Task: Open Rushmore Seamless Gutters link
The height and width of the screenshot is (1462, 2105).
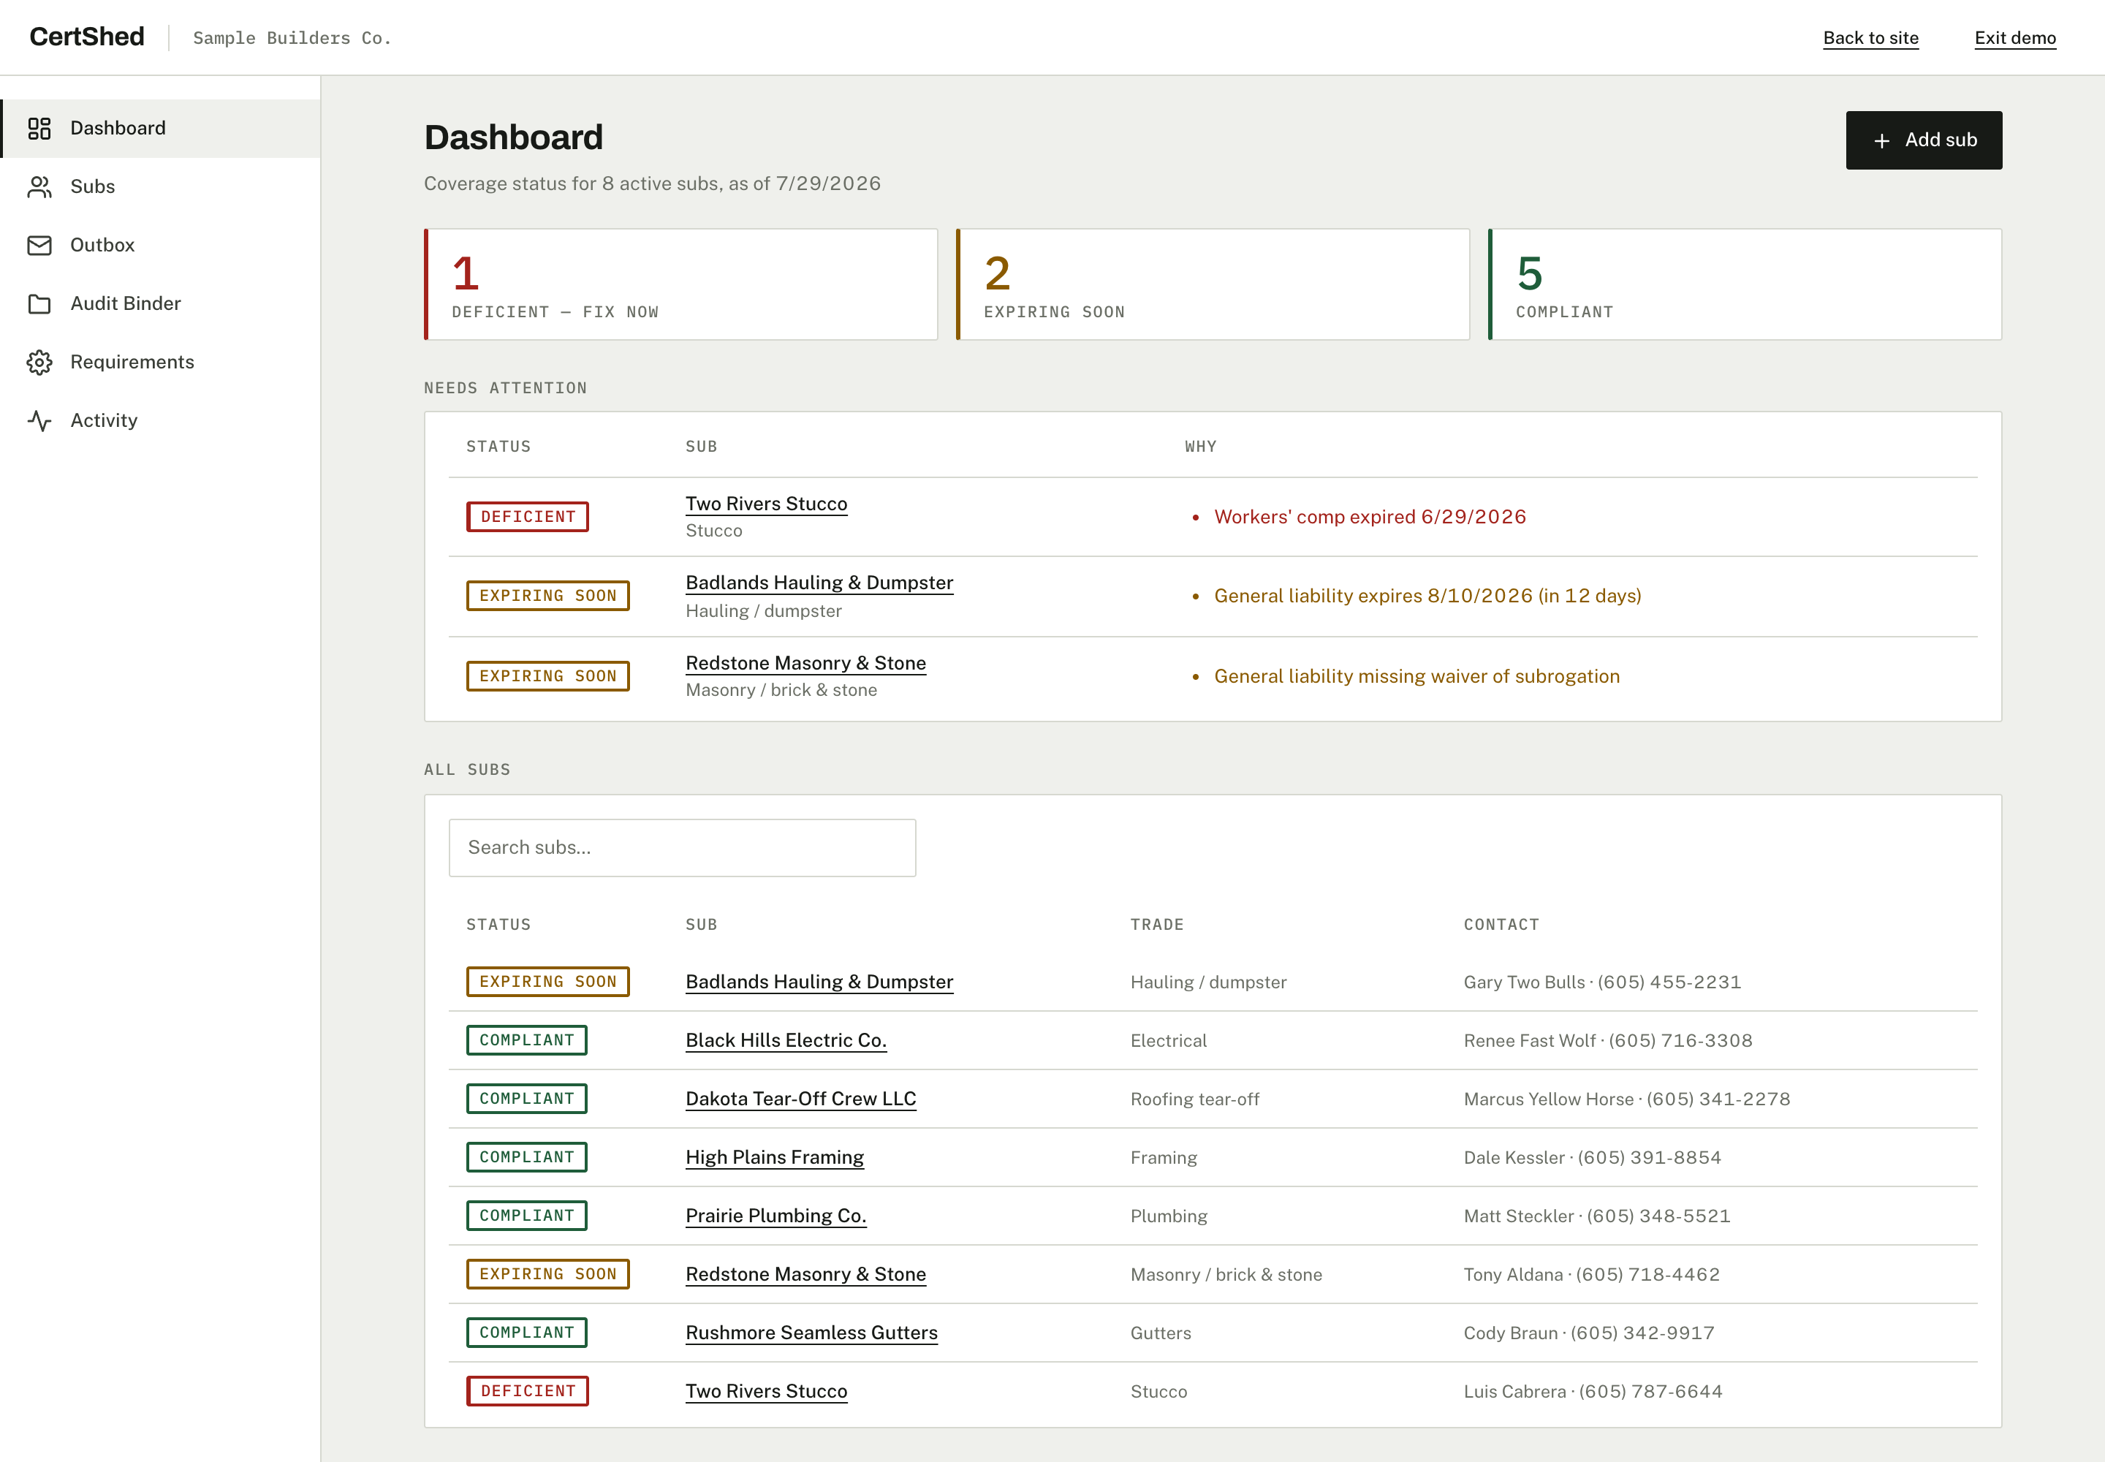Action: pos(811,1333)
